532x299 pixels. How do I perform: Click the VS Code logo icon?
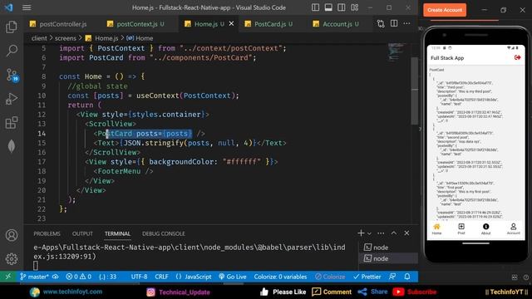[9, 7]
